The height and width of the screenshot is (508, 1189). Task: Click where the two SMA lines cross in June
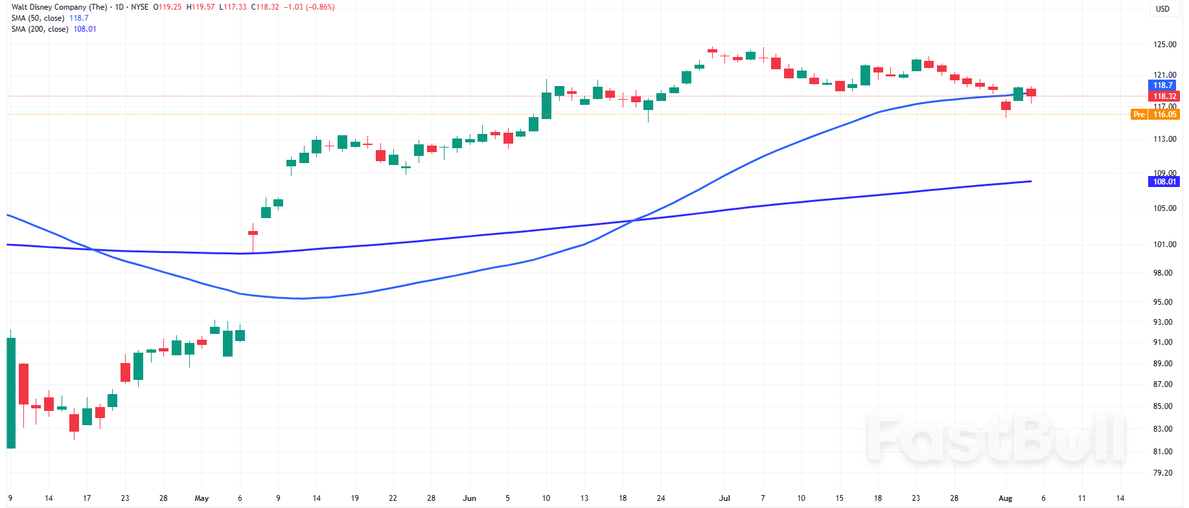tap(634, 221)
